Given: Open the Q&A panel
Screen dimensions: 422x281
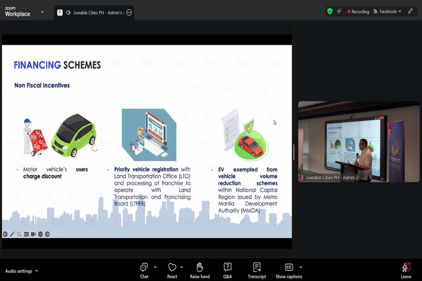Looking at the screenshot, I should (227, 270).
